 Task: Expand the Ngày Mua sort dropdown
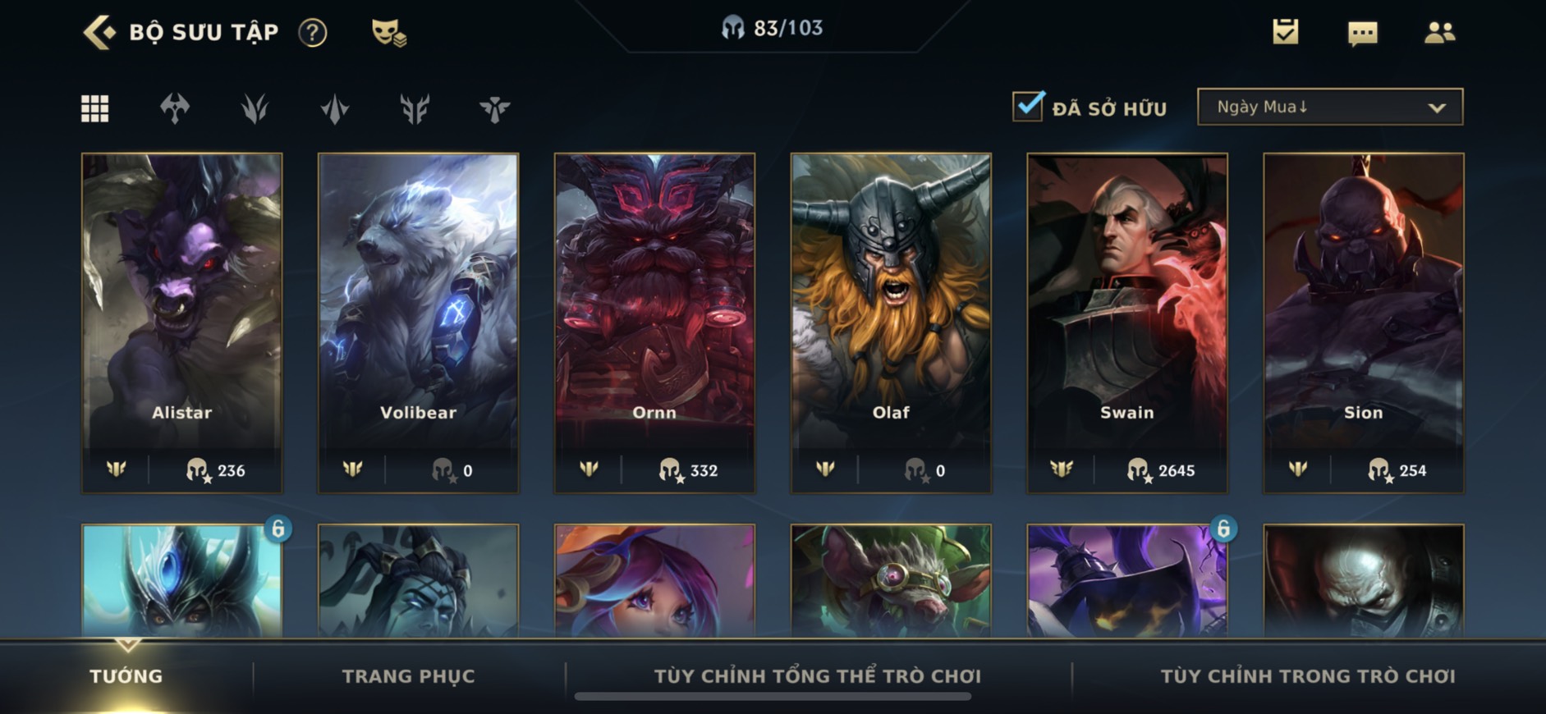1330,107
